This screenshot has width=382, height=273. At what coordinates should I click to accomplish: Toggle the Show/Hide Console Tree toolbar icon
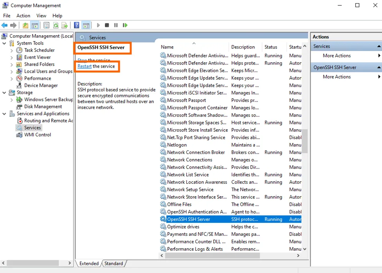pos(35,25)
